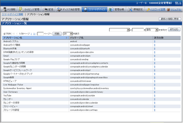Select DRM保護されたコンテンツの保存 row name
183x123 pixels.
click(x=18, y=52)
